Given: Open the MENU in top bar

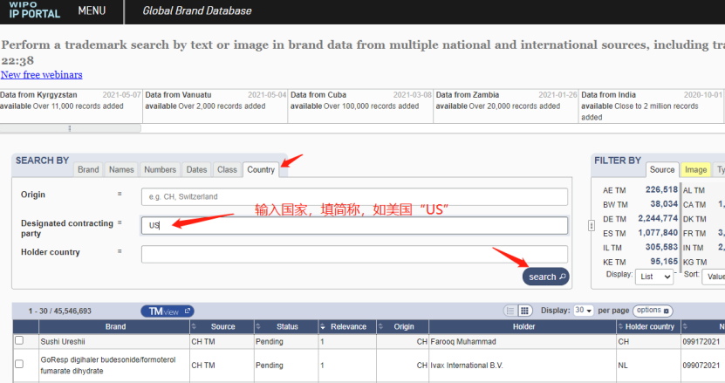Looking at the screenshot, I should [92, 10].
